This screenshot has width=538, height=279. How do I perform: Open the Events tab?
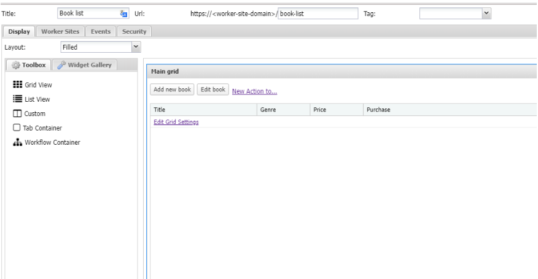101,31
